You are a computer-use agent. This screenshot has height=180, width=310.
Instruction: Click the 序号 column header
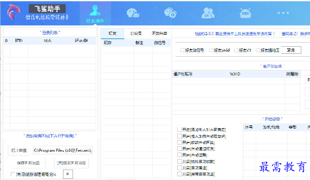coord(249,127)
